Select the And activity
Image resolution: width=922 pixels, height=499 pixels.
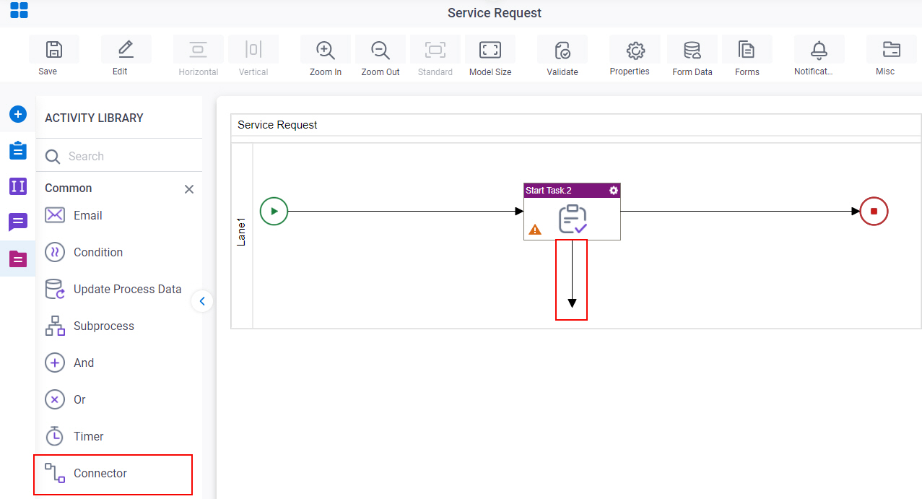[x=69, y=363]
